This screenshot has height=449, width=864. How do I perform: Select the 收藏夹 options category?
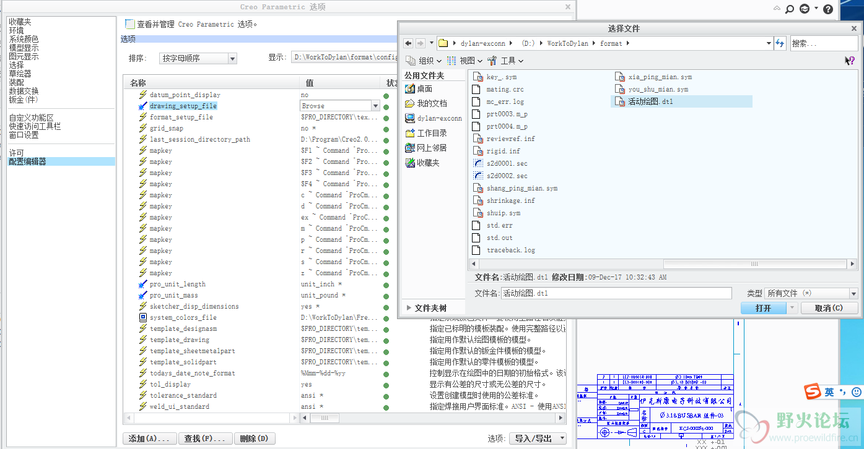pos(20,22)
